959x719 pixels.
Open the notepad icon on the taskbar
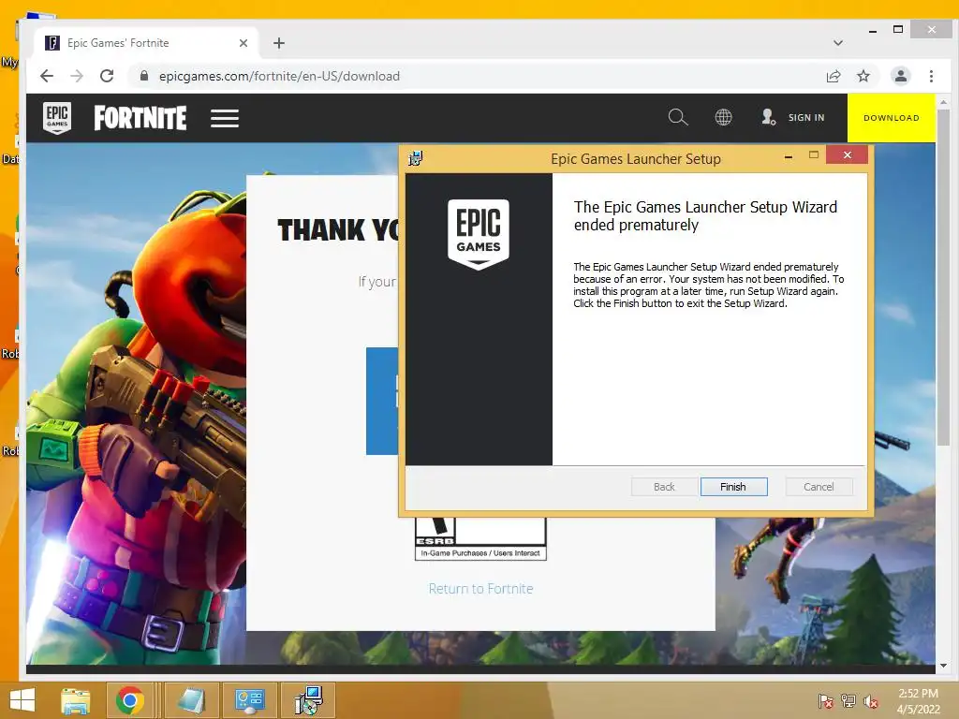point(191,700)
